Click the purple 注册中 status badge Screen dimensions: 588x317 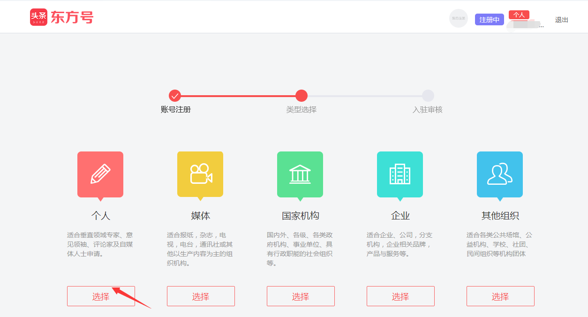(x=489, y=20)
